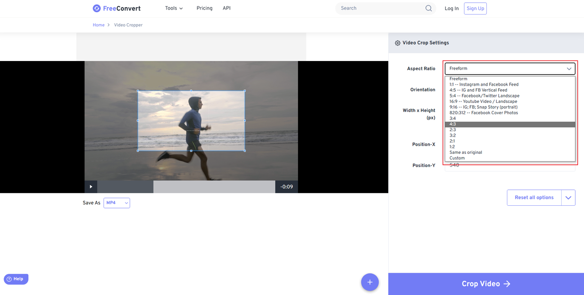Viewport: 584px width, 295px height.
Task: Click the crop box bottom-right corner handle
Action: tap(245, 151)
